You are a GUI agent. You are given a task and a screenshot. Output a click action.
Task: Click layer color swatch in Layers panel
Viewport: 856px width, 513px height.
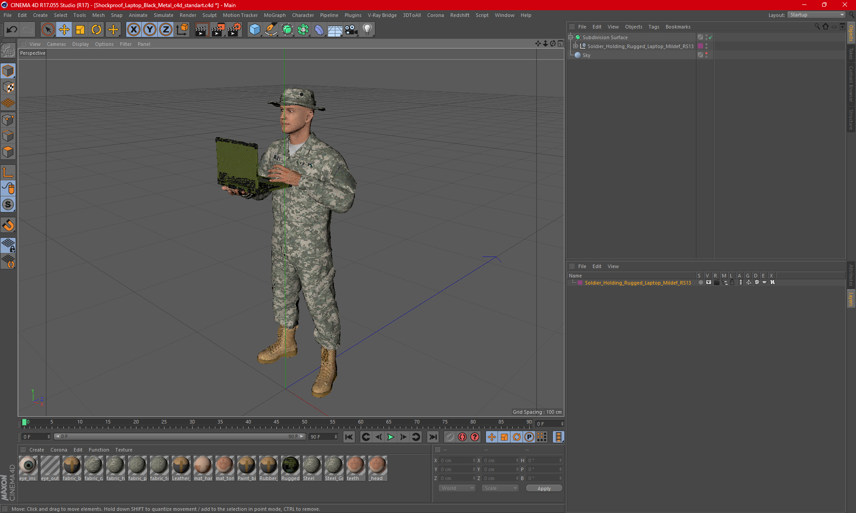point(580,283)
